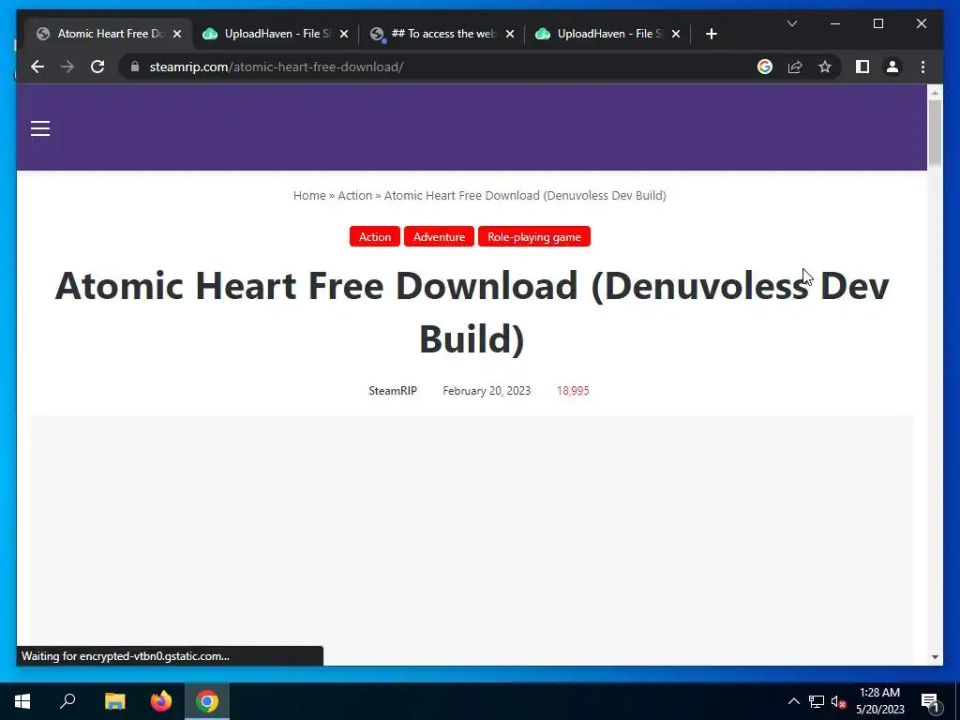Viewport: 960px width, 720px height.
Task: Open the notification center icon
Action: tap(930, 701)
